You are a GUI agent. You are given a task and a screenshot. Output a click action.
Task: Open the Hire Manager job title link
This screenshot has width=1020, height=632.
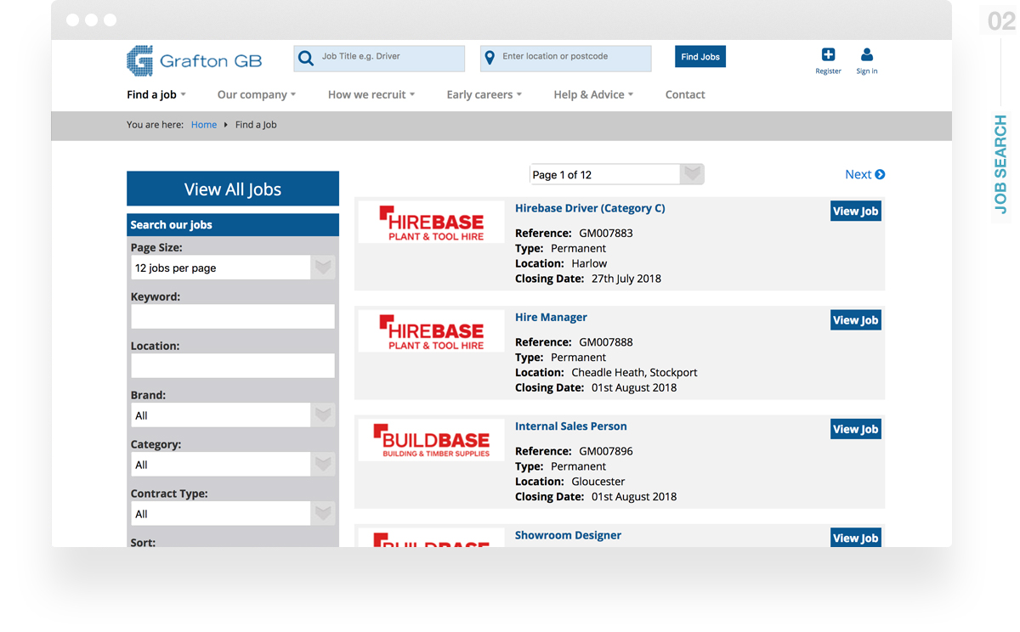(x=551, y=317)
